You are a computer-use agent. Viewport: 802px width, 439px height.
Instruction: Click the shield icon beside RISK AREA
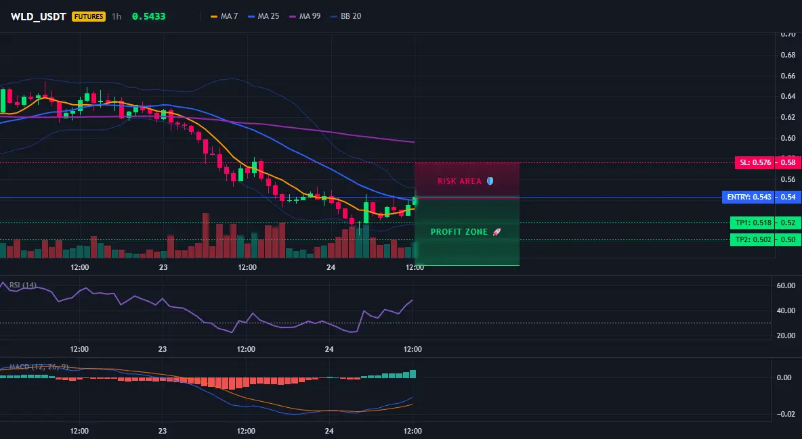point(490,181)
